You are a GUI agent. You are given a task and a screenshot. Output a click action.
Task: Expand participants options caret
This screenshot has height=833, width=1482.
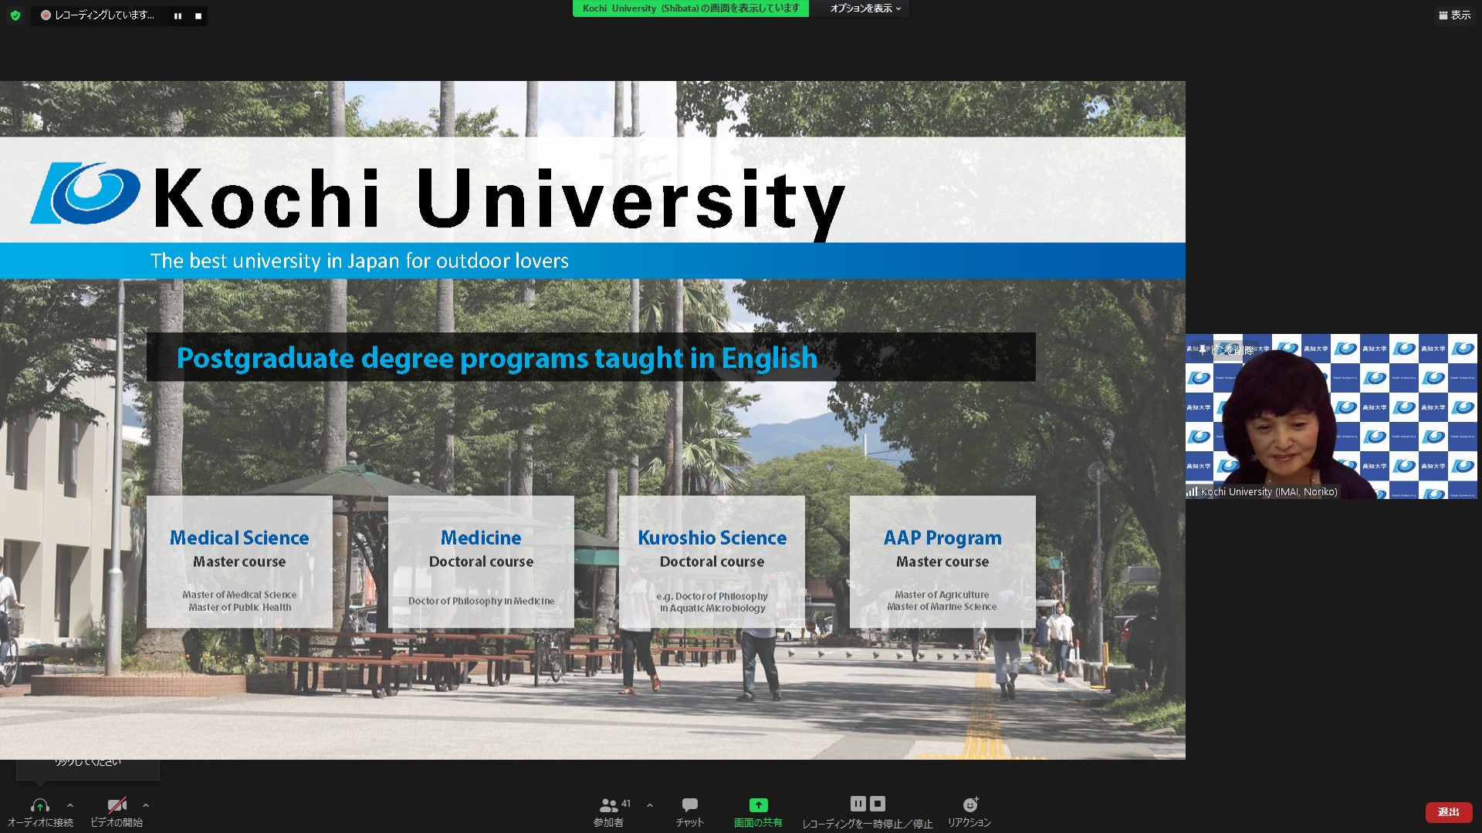coord(650,805)
